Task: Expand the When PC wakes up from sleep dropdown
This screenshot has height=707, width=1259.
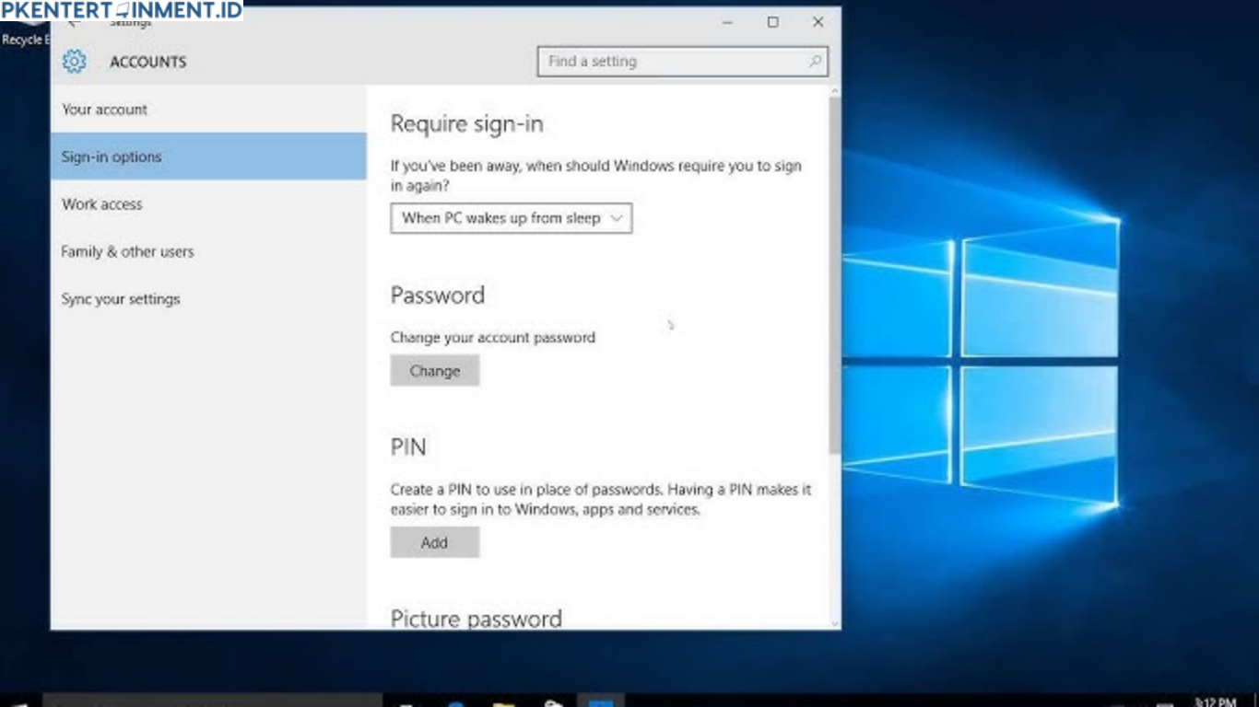Action: (512, 218)
